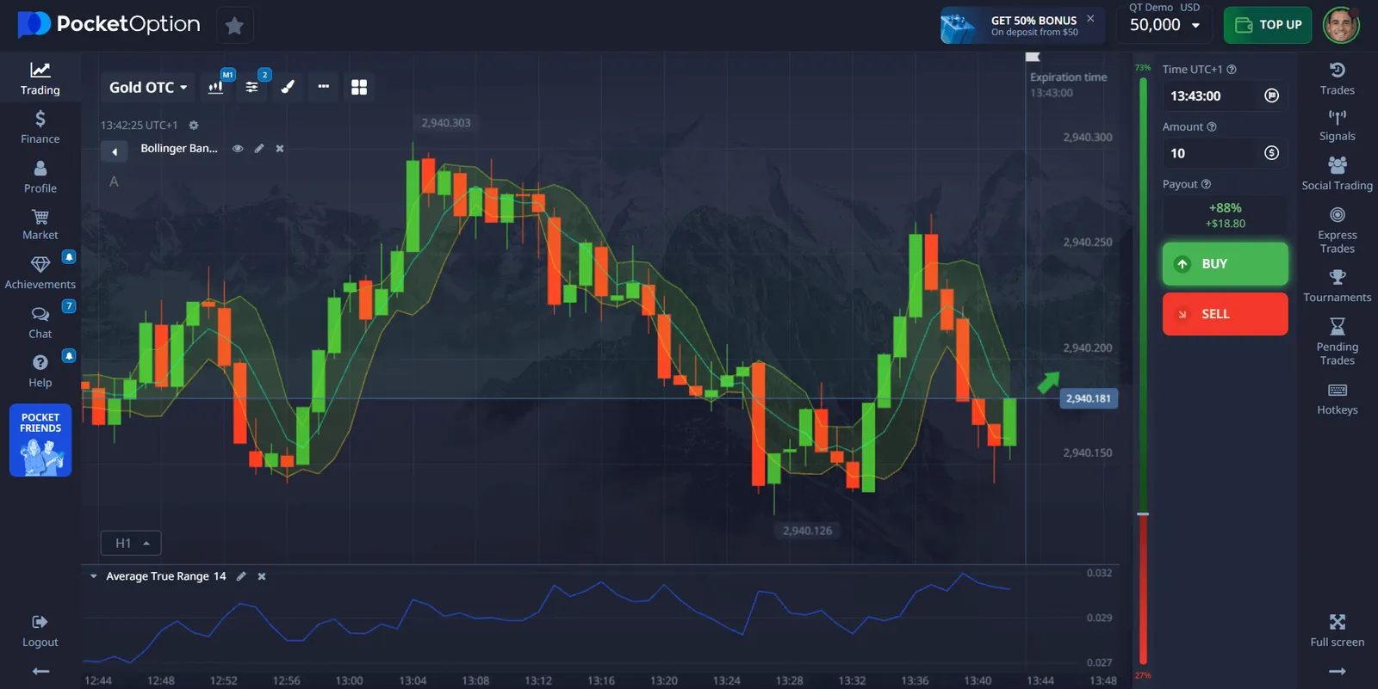Open Achievements in left sidebar
The image size is (1378, 689).
(40, 272)
